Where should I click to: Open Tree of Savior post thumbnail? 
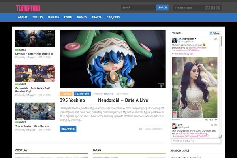[x=35, y=111]
